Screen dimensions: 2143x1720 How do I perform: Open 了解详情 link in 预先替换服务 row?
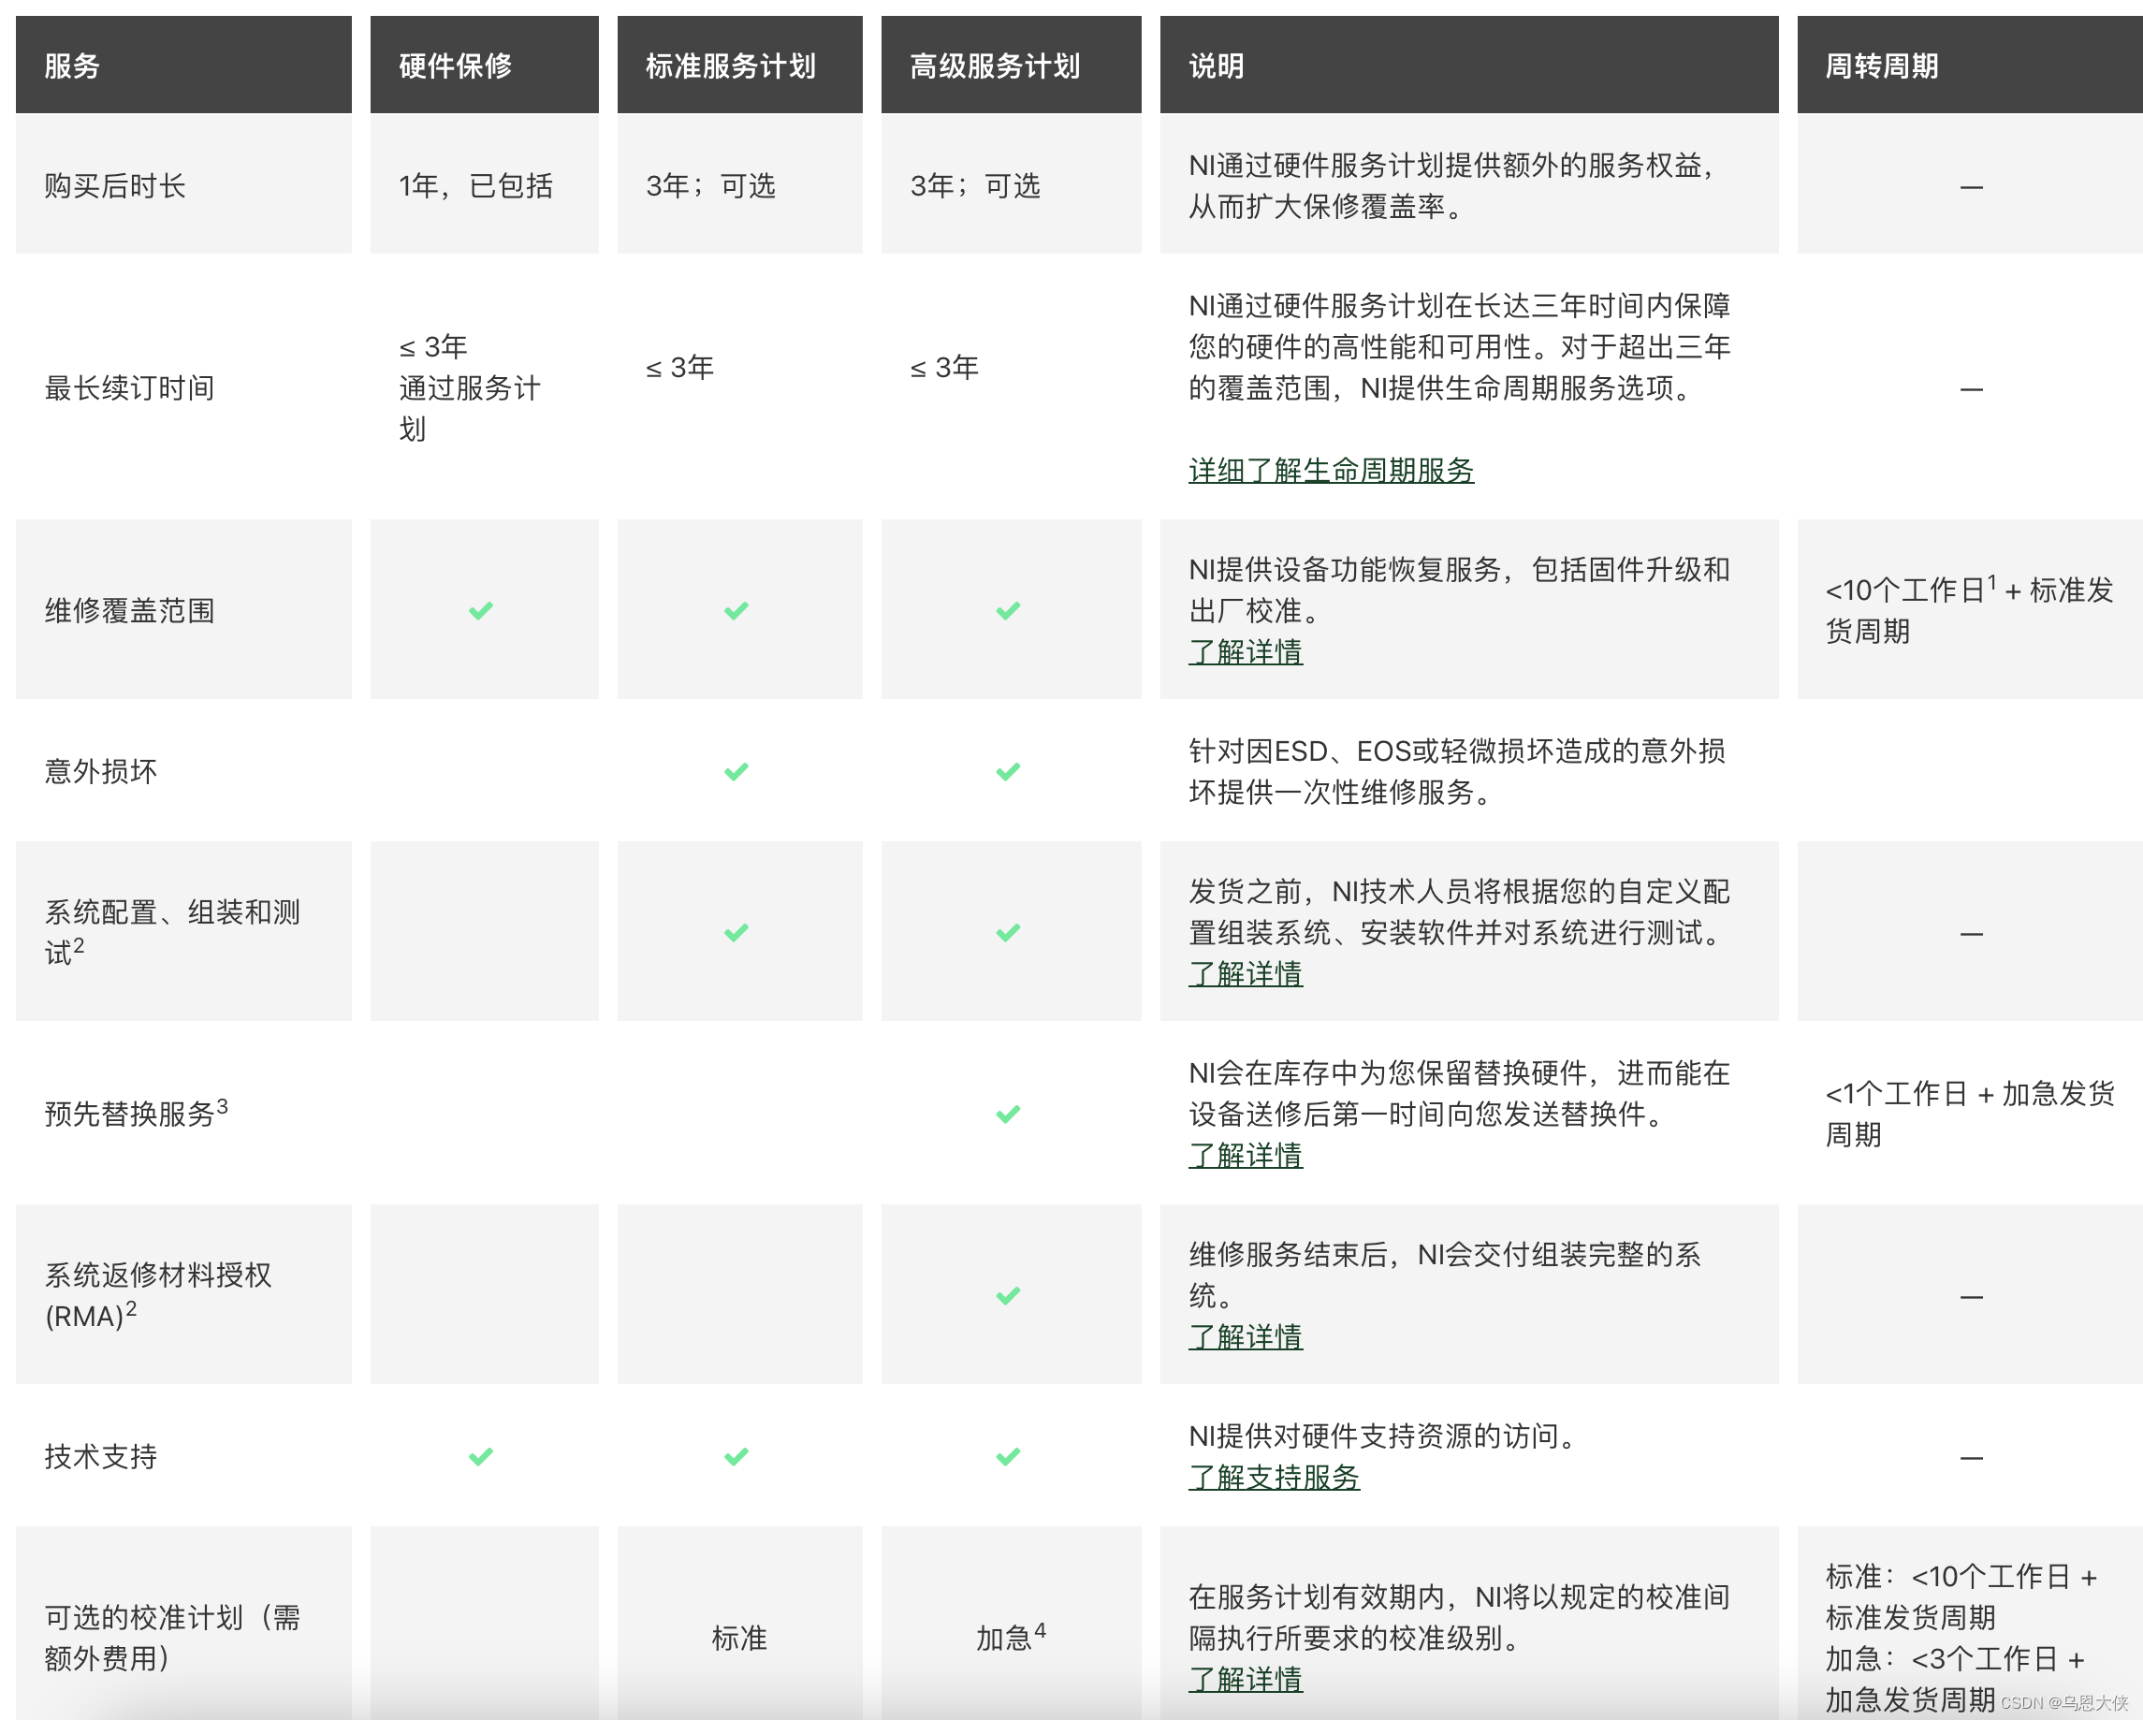click(1246, 1156)
